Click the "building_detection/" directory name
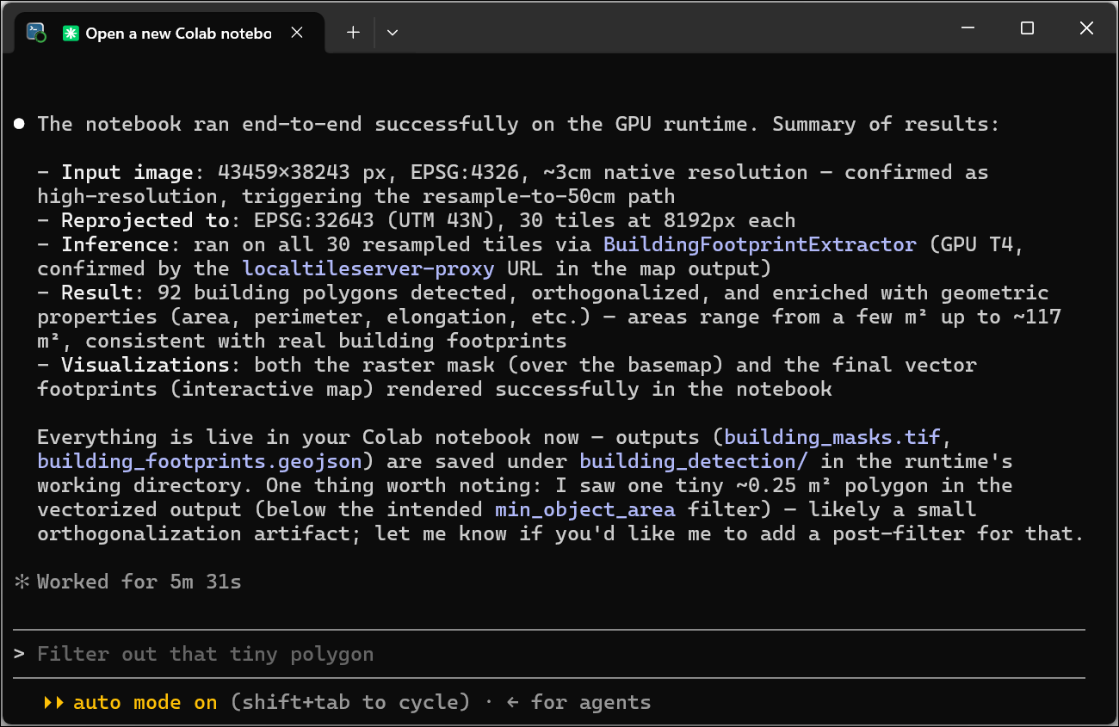Viewport: 1119px width, 727px height. [694, 461]
